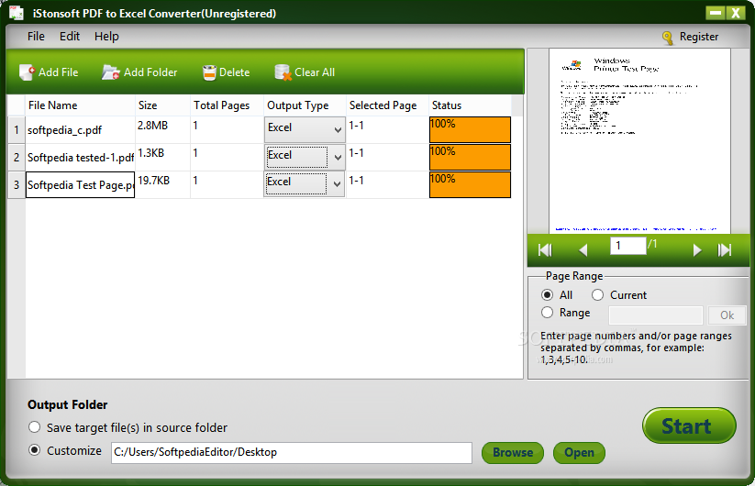
Task: Click the File Name column header
Action: point(80,105)
